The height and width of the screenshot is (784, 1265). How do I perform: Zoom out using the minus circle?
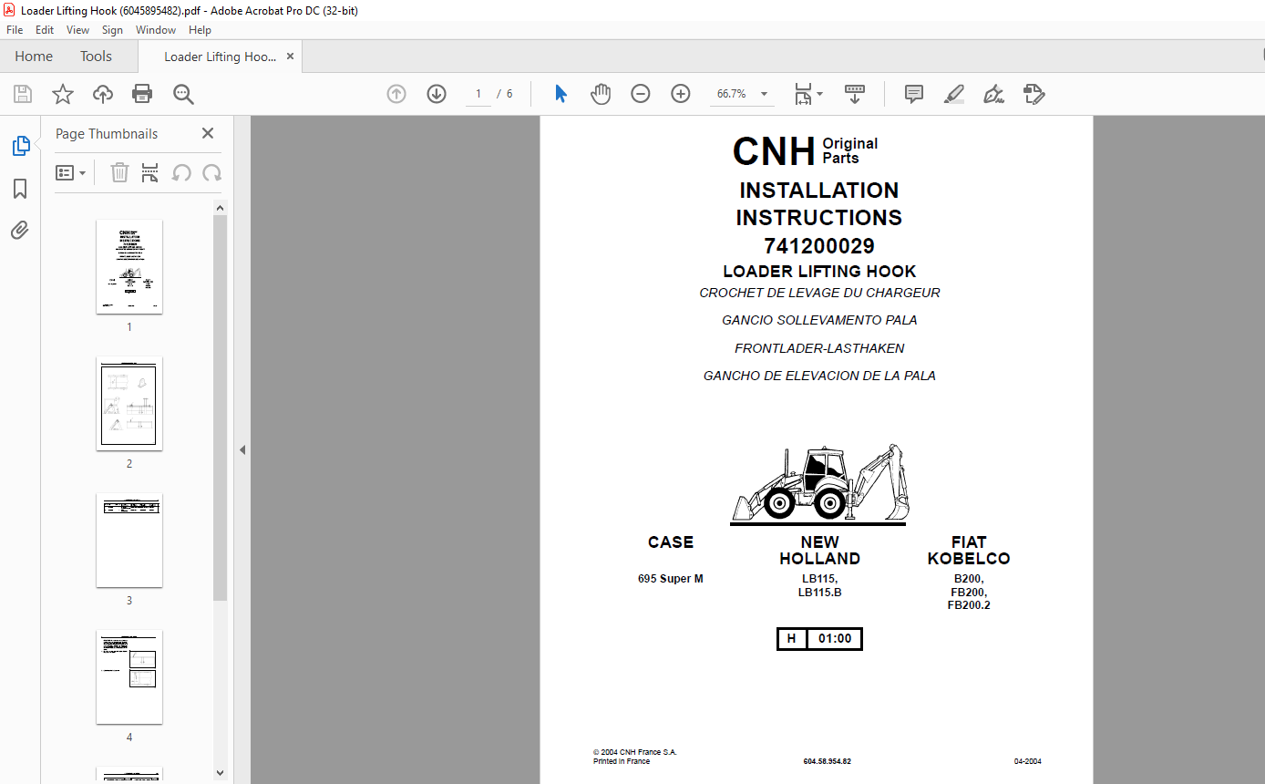[x=641, y=94]
